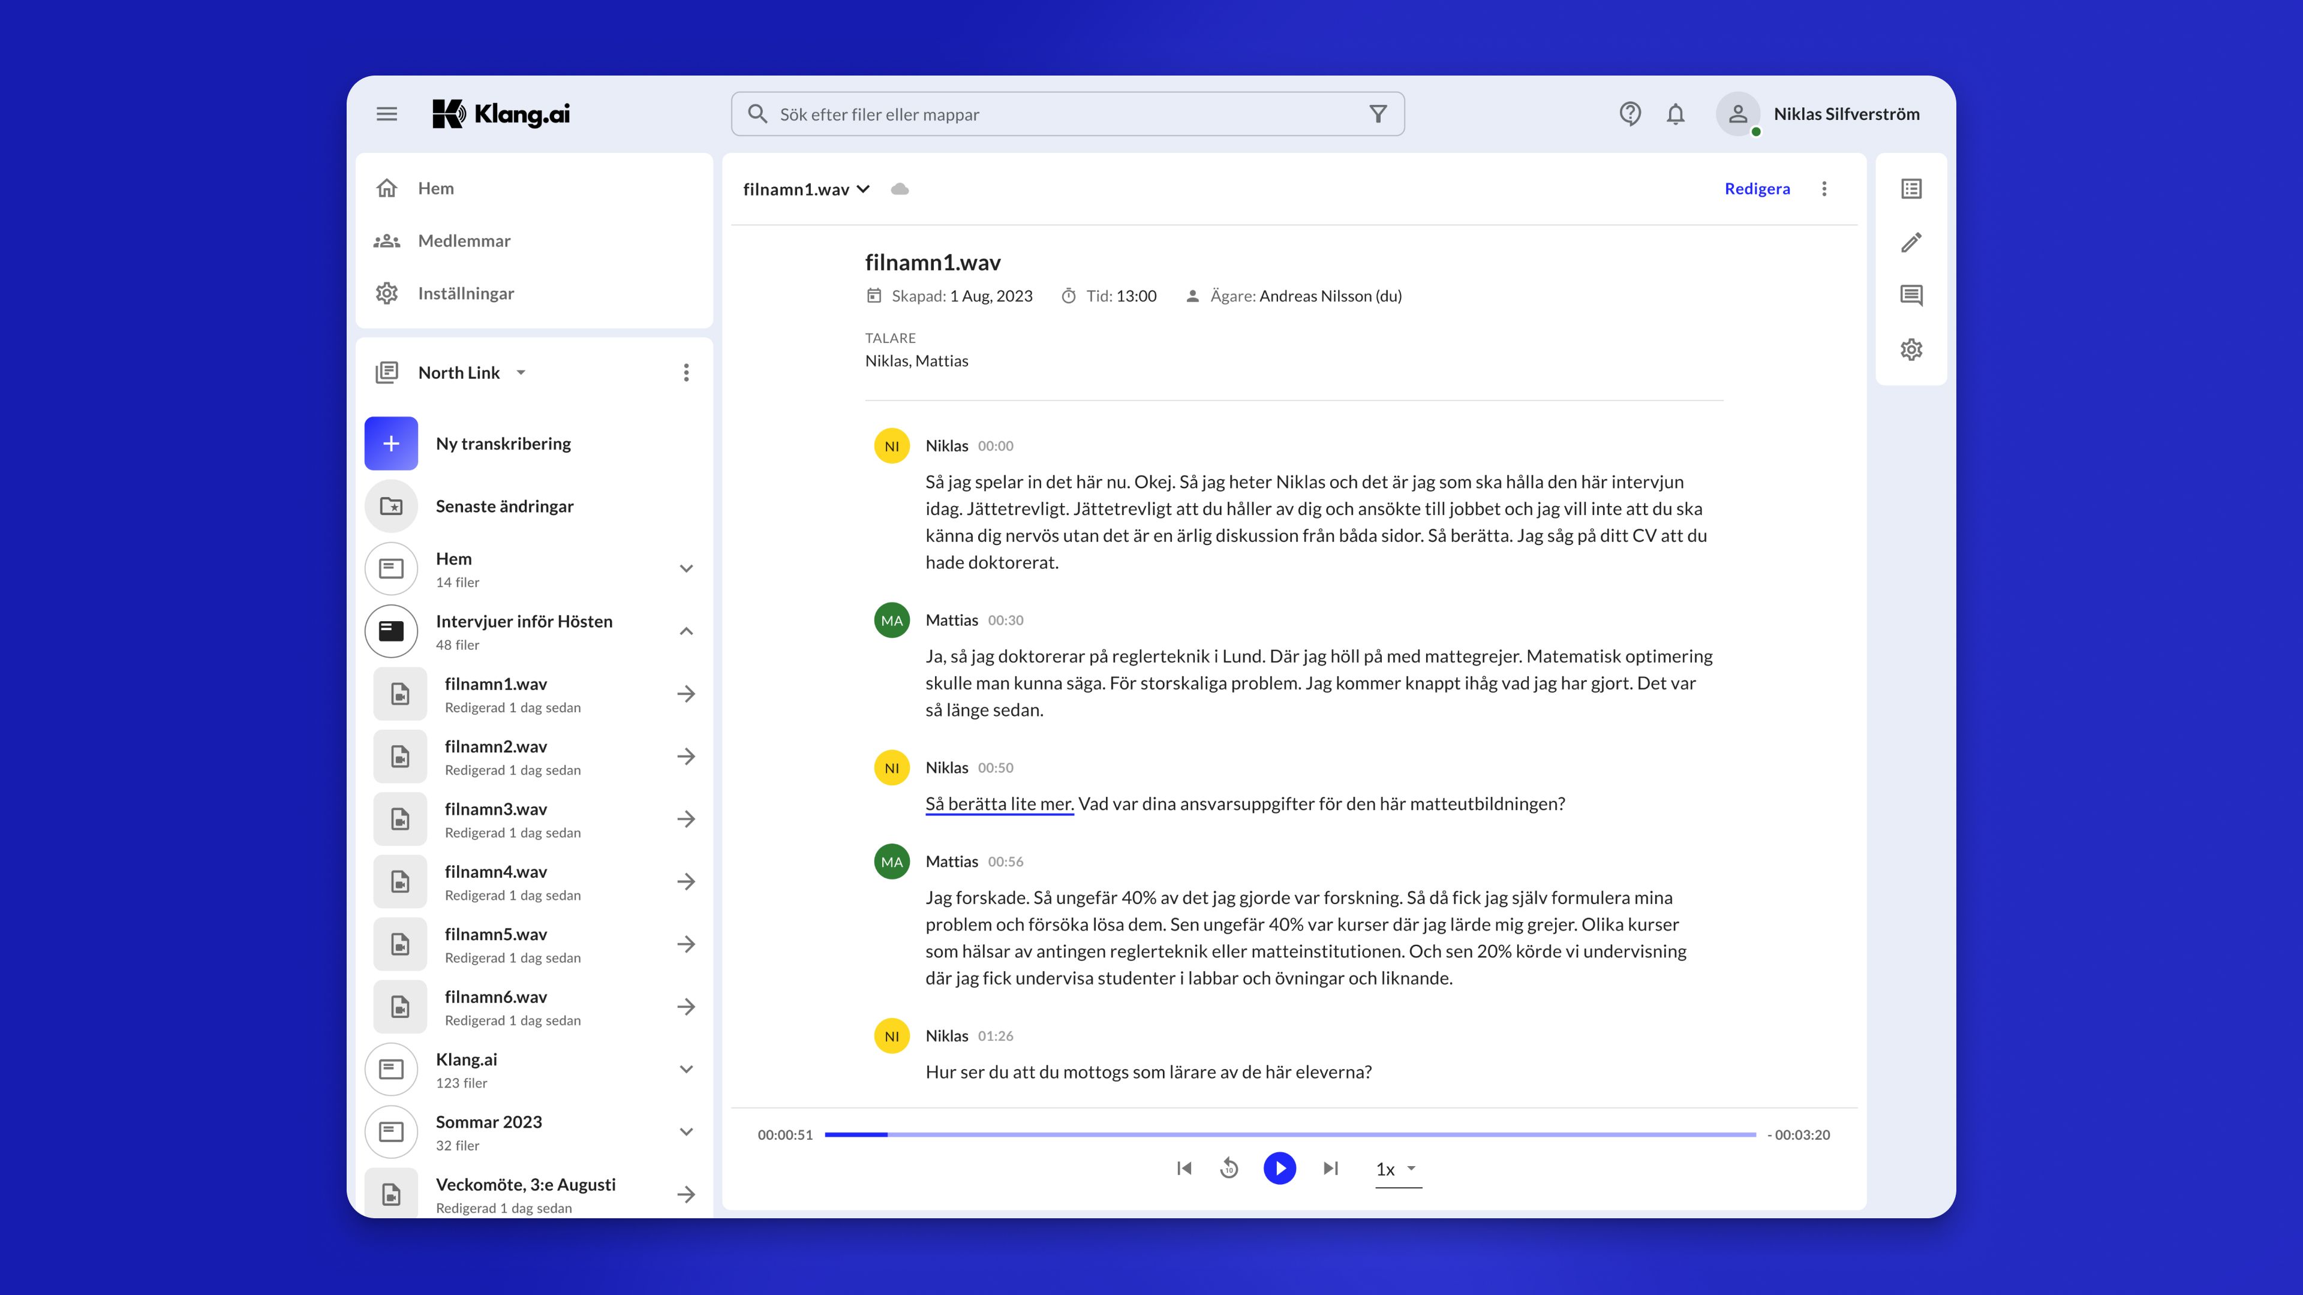
Task: Expand the Klang.ai folder
Action: (x=686, y=1069)
